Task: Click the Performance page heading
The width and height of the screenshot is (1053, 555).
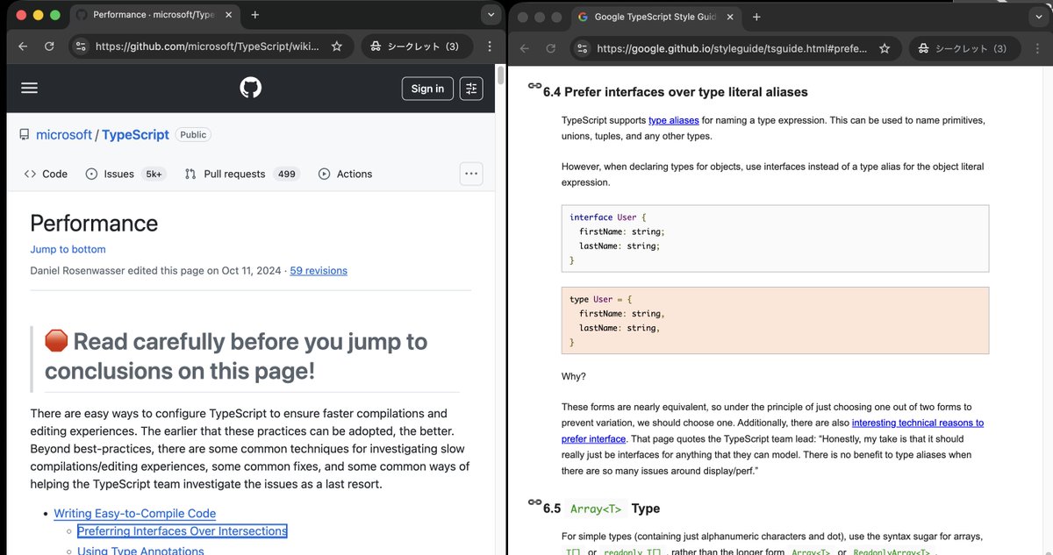Action: (x=94, y=223)
